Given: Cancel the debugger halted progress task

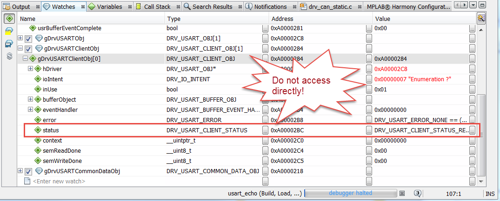Looking at the screenshot, I should pos(402,194).
